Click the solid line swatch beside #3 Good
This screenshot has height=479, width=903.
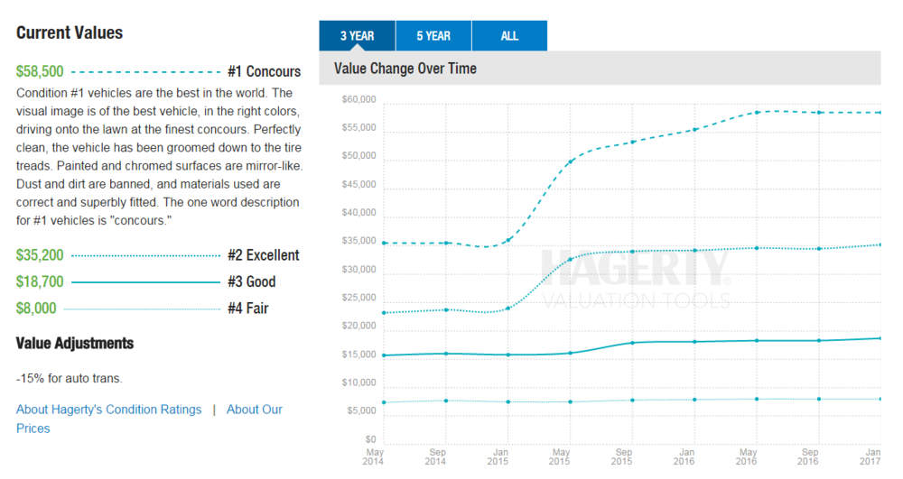[x=144, y=282]
